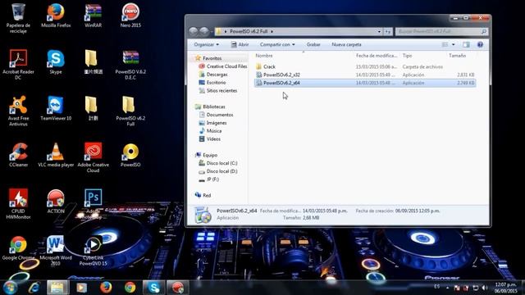Select the Acrobat Reader DC desktop icon
Screen dimensions: 525x295
(x=18, y=64)
